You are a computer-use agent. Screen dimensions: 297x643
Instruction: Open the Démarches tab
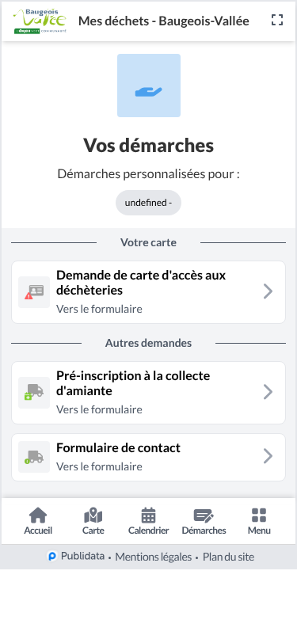coord(204,521)
